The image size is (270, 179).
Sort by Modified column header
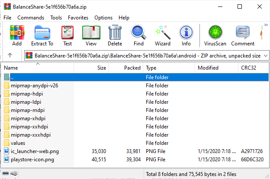tap(217, 68)
